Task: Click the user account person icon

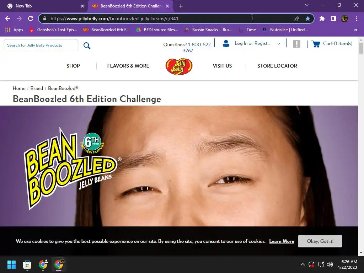Action: pyautogui.click(x=226, y=43)
